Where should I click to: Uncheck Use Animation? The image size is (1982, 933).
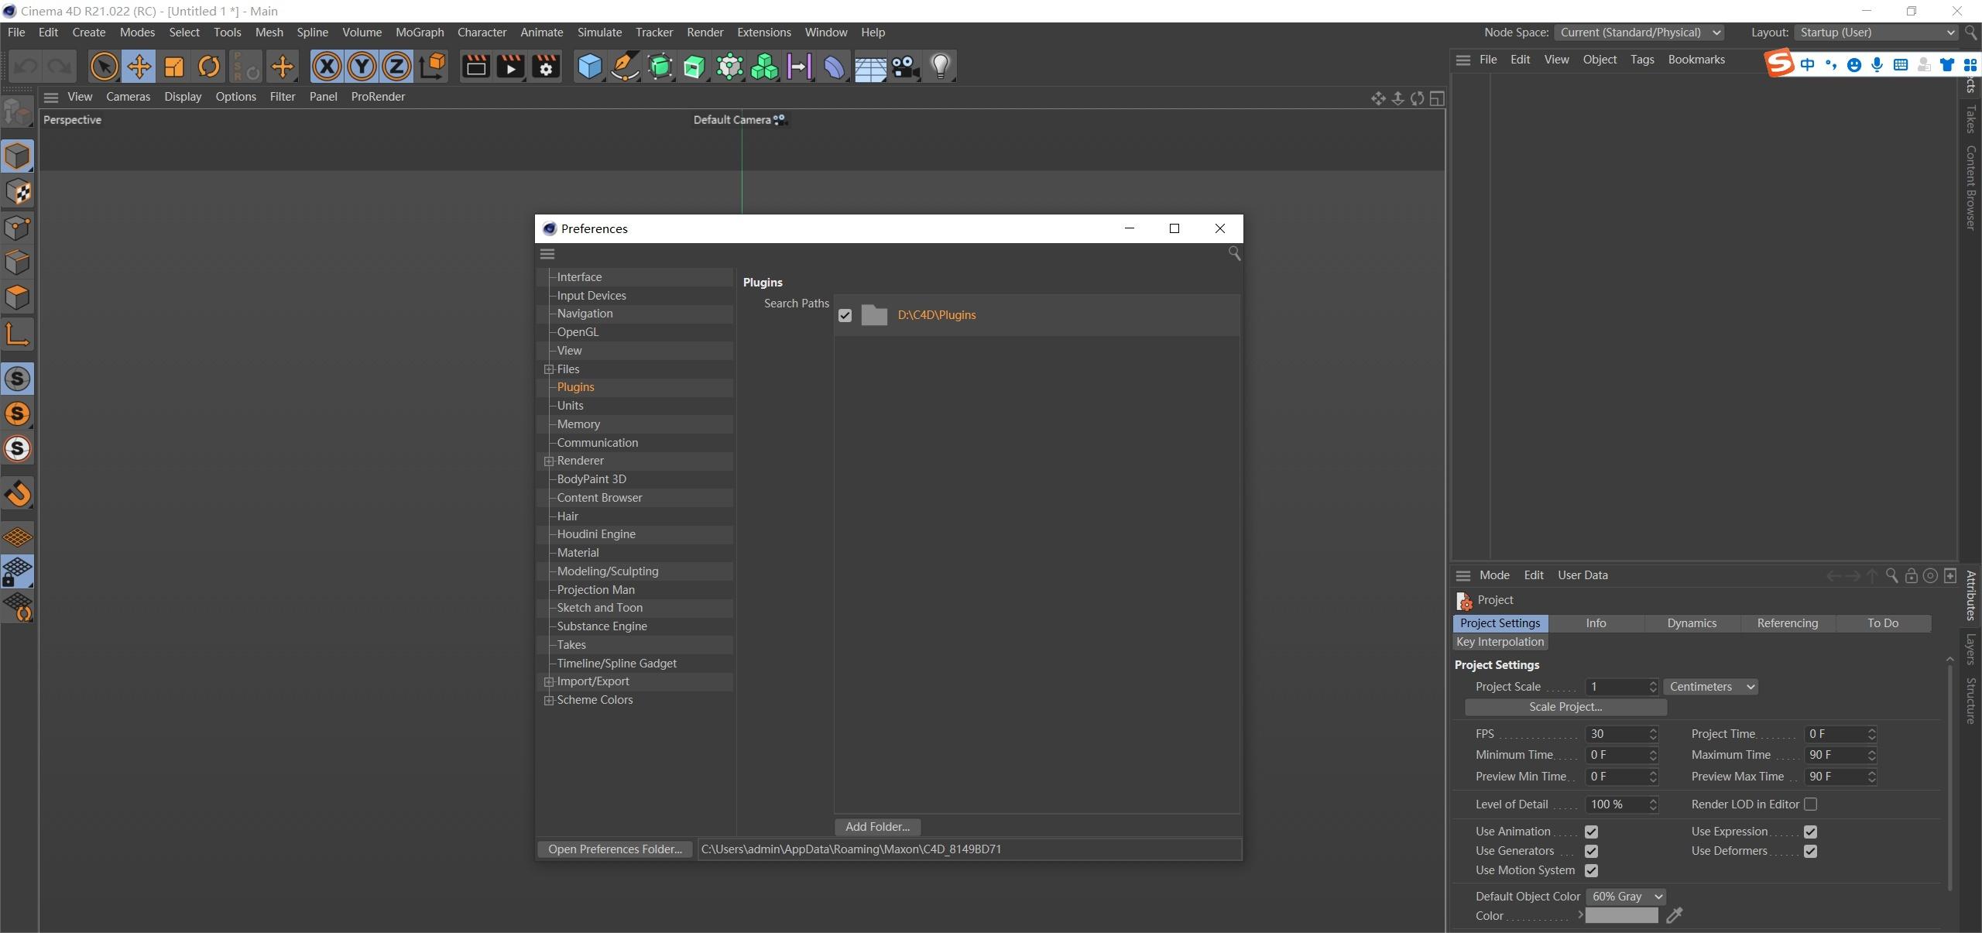(1591, 832)
